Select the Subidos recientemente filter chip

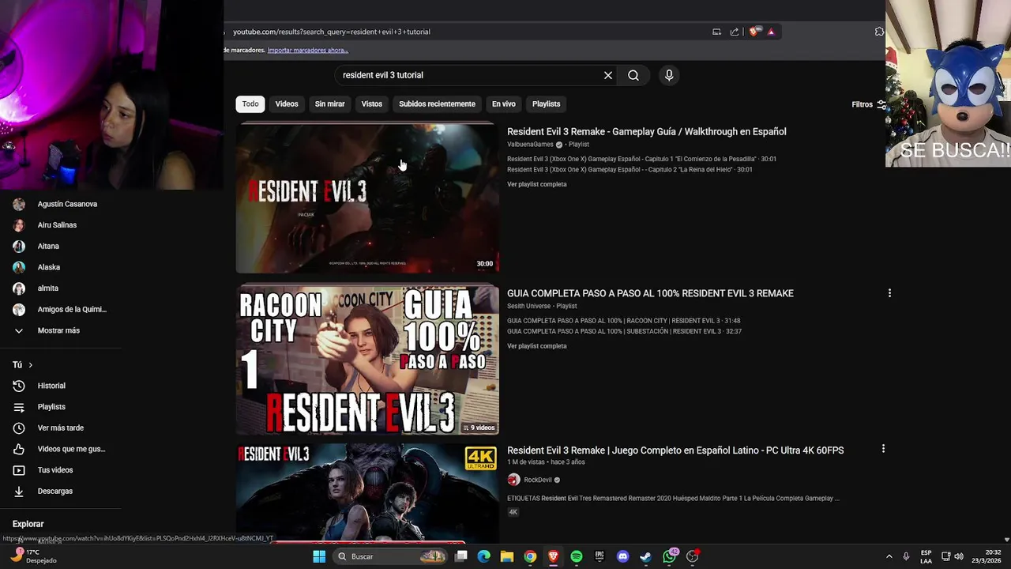pos(437,104)
